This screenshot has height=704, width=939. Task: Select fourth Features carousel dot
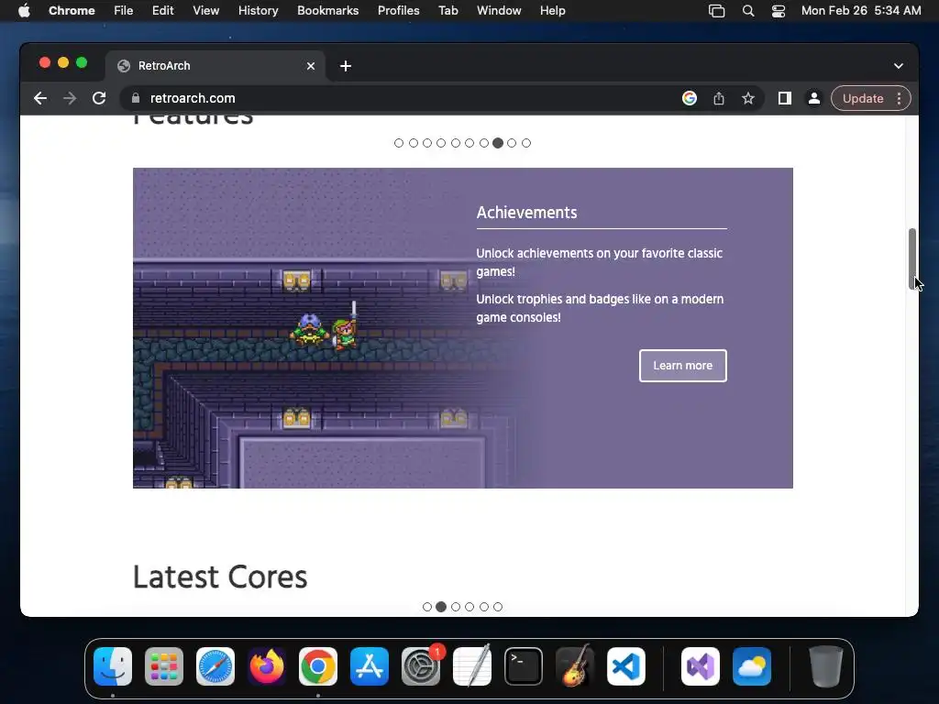[x=441, y=143]
